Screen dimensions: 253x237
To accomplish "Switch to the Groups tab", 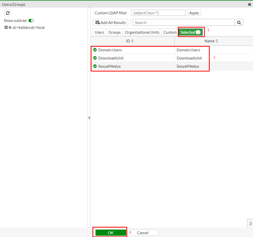I will [x=115, y=32].
